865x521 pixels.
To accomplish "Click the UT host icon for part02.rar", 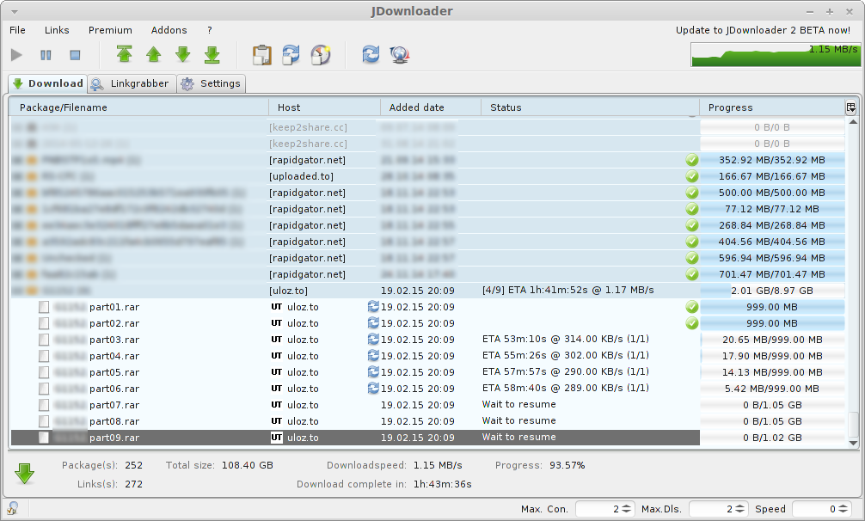I will point(276,323).
